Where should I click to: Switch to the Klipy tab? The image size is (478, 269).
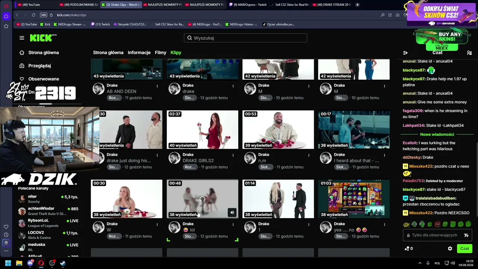176,53
